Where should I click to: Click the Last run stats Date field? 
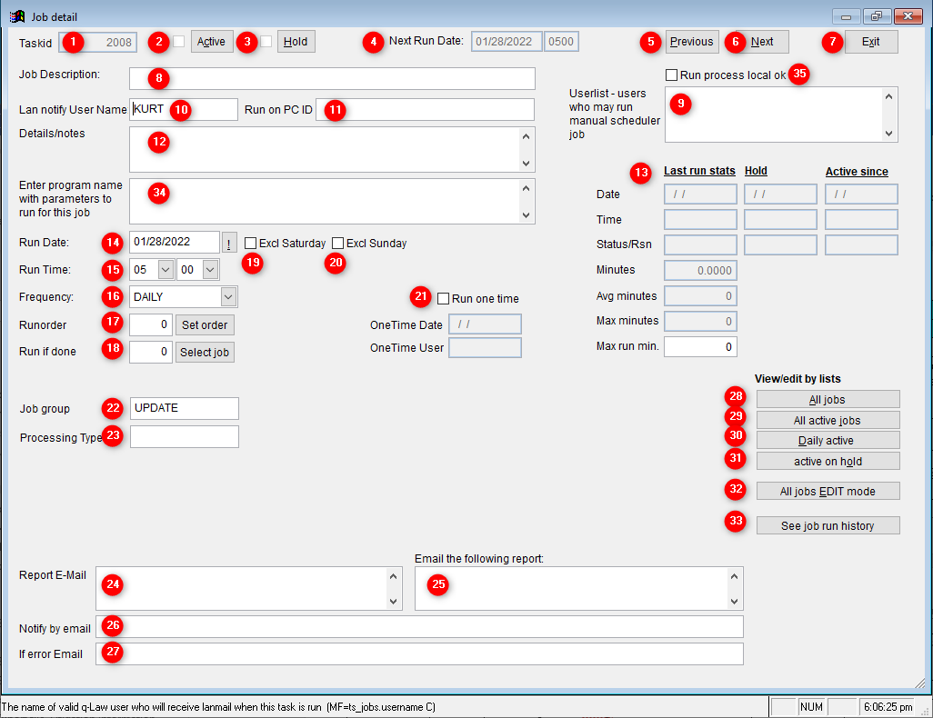(x=700, y=194)
